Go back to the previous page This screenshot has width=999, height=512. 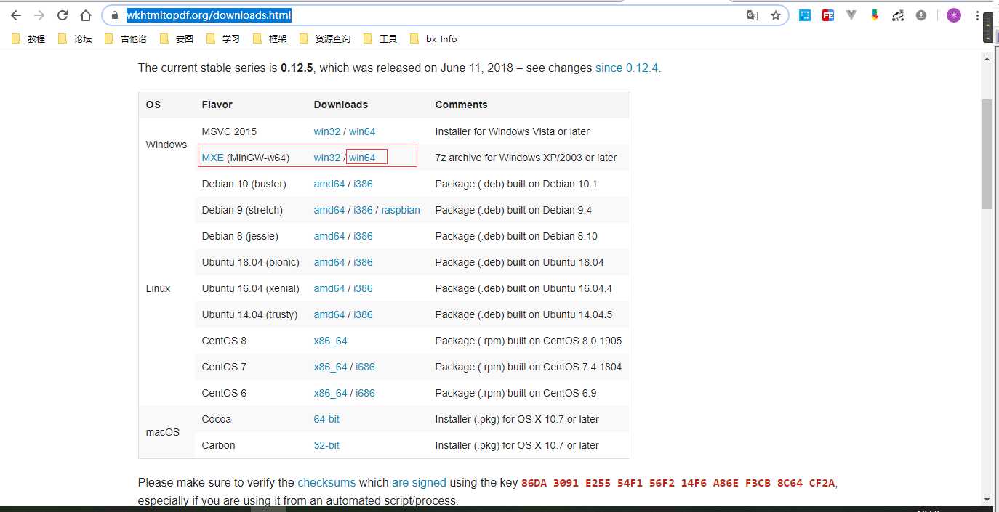pyautogui.click(x=16, y=15)
